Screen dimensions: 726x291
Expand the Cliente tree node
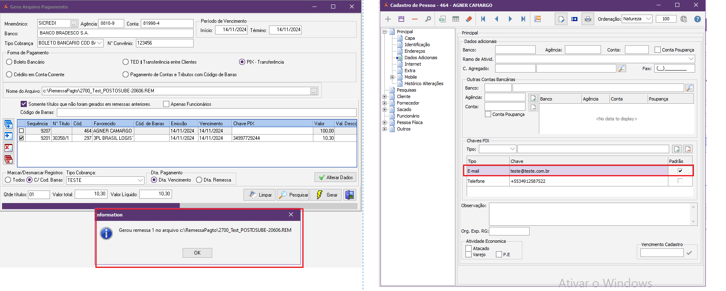click(384, 96)
